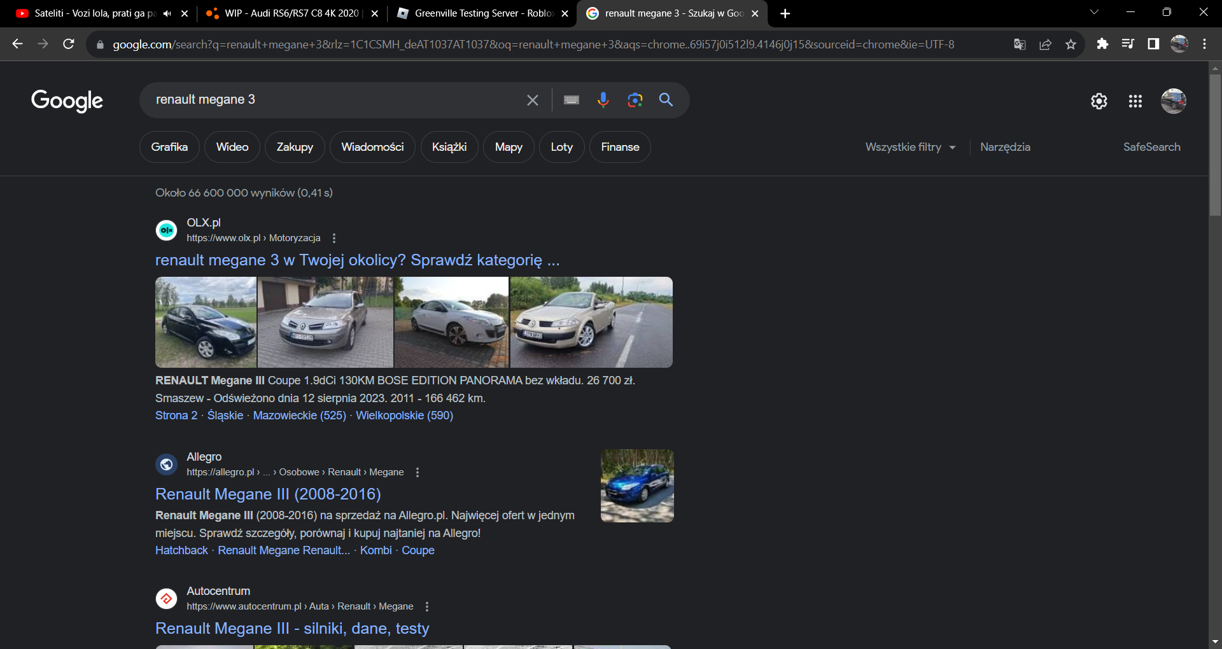Close the Greenville Testing Server tab
1222x649 pixels.
[565, 13]
